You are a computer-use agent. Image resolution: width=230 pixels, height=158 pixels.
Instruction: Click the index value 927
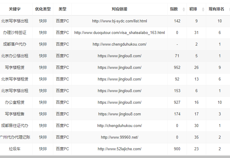[x=177, y=102]
